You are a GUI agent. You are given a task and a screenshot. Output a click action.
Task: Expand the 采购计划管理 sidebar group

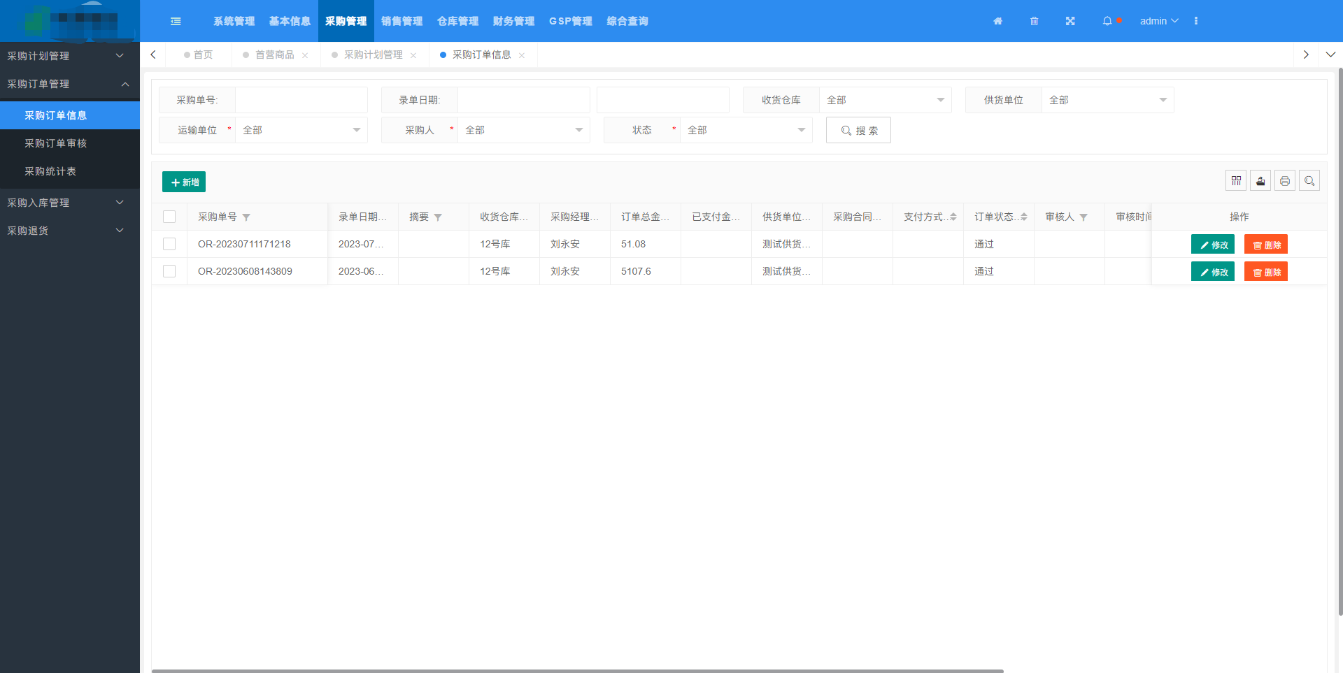(70, 56)
